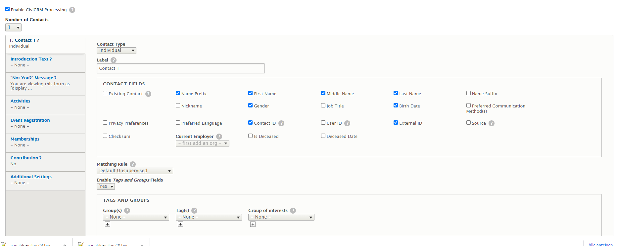Enable the Nickname checkbox
617x246 pixels.
[178, 105]
